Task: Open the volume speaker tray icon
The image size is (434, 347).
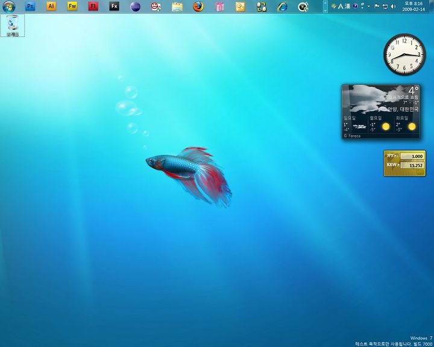Action: 393,7
